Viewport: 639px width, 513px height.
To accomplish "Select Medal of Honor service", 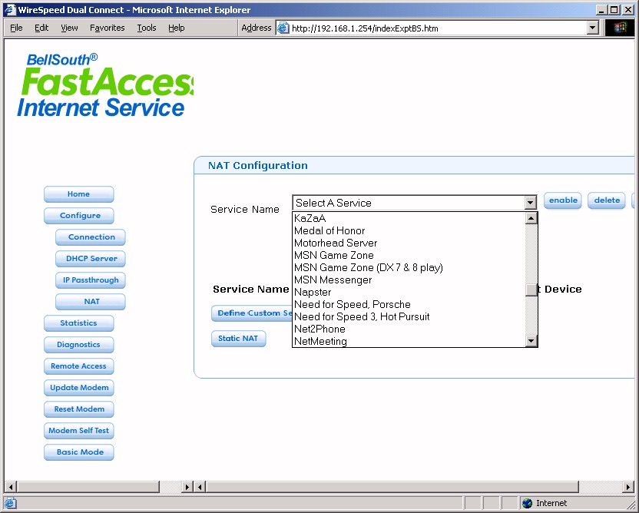I will [409, 230].
